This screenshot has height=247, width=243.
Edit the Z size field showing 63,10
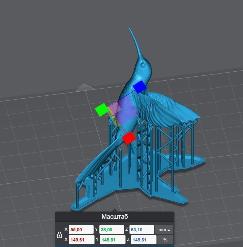tap(142, 229)
